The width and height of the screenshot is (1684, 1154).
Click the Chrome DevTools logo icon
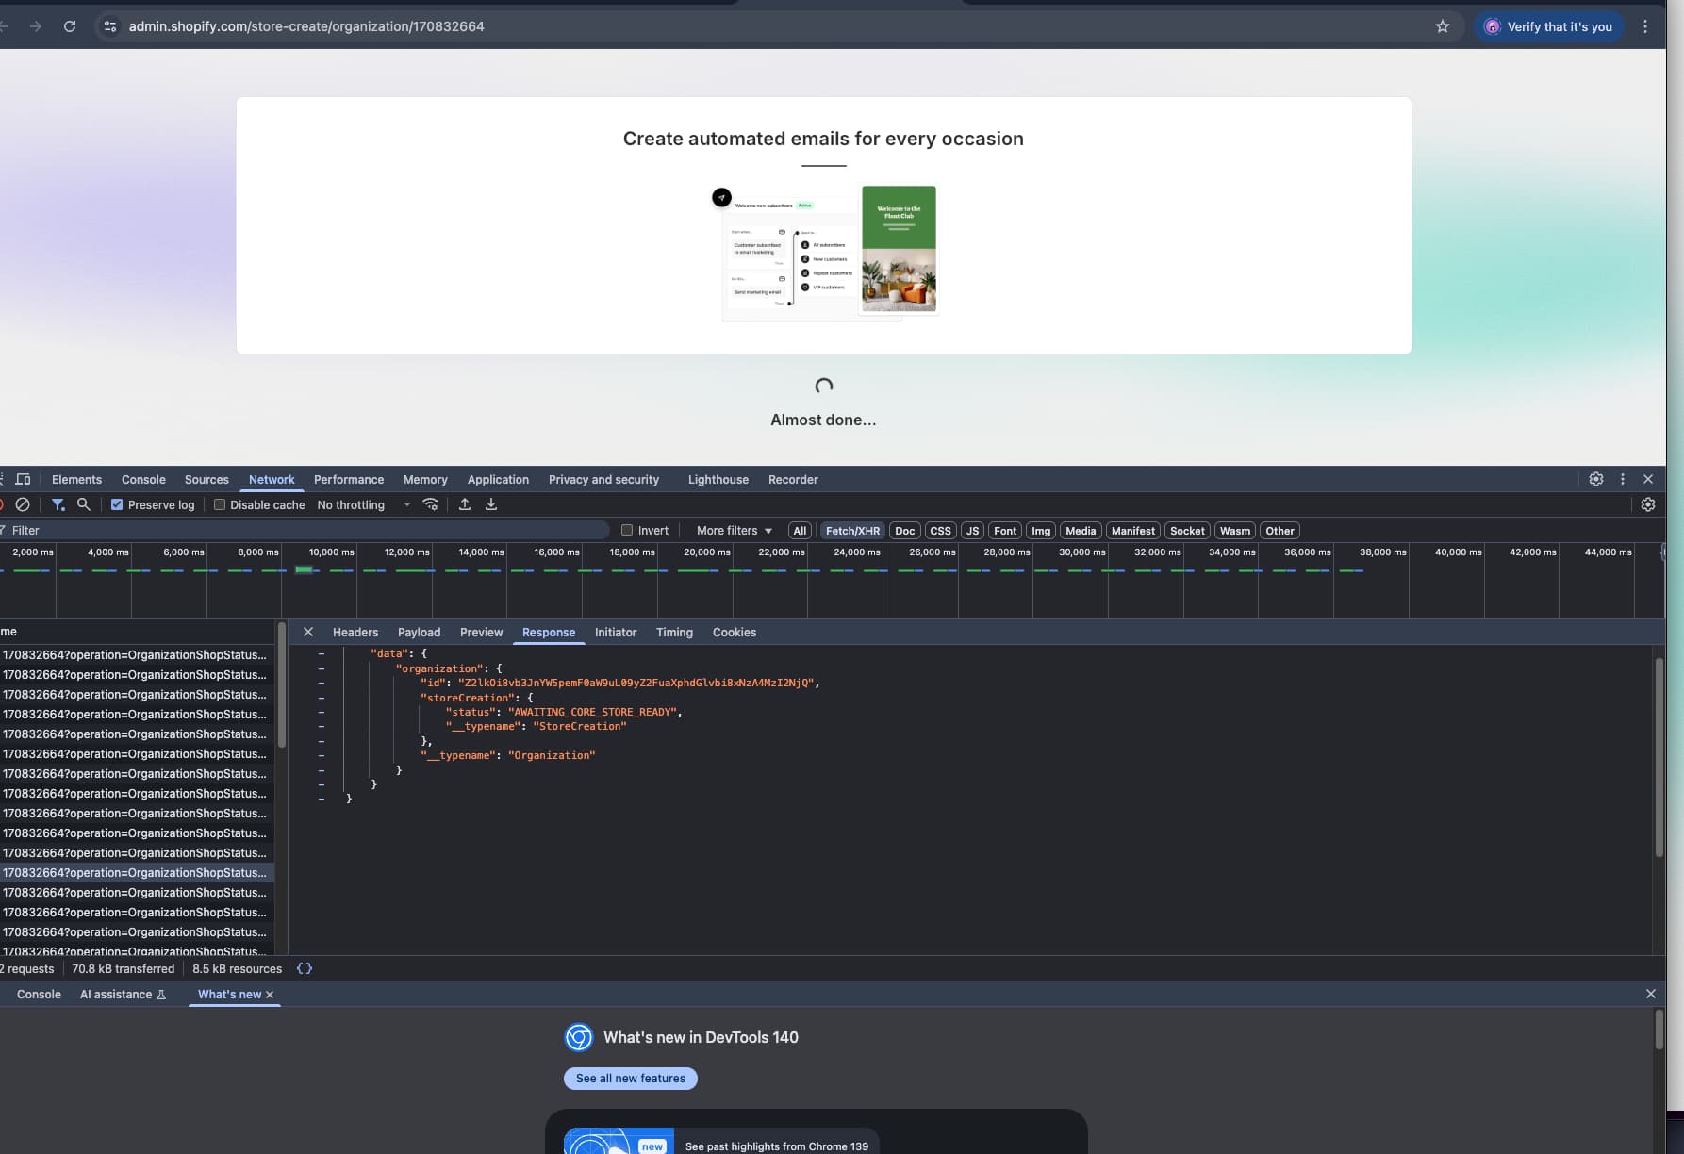[x=579, y=1037]
